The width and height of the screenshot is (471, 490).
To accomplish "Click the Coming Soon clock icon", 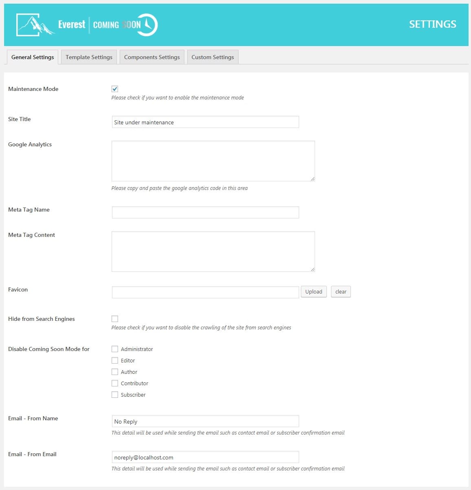I will tap(147, 25).
